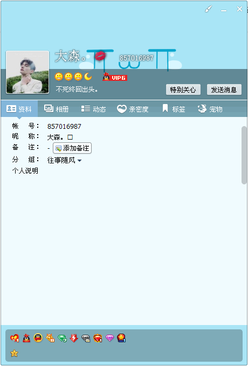The image size is (248, 366).
Task: Click the red lightning arrow badge
Action: [x=74, y=338]
